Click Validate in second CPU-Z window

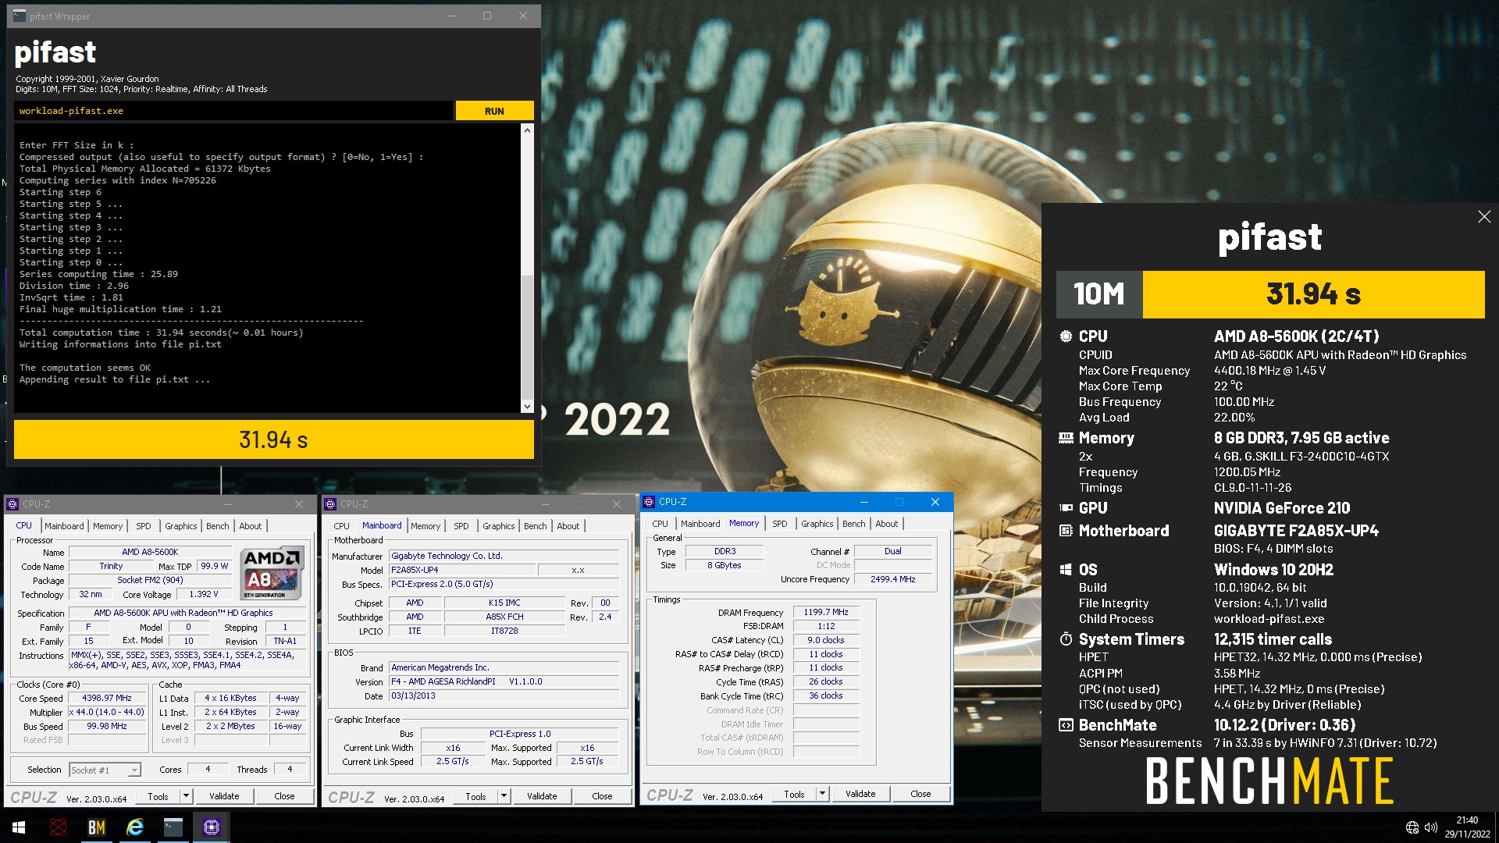tap(542, 796)
